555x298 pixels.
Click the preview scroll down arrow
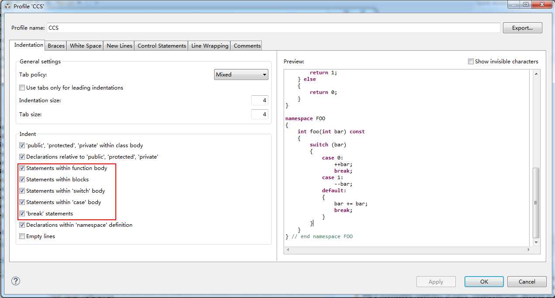(x=536, y=242)
